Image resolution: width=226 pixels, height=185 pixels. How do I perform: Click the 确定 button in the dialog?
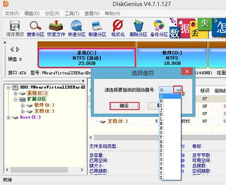125,106
